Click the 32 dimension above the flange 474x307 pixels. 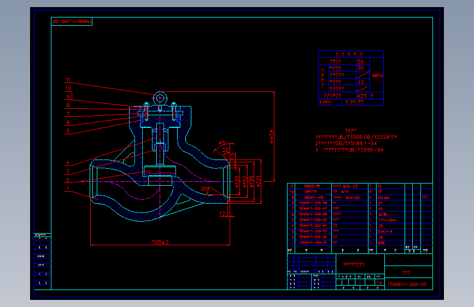(x=225, y=150)
